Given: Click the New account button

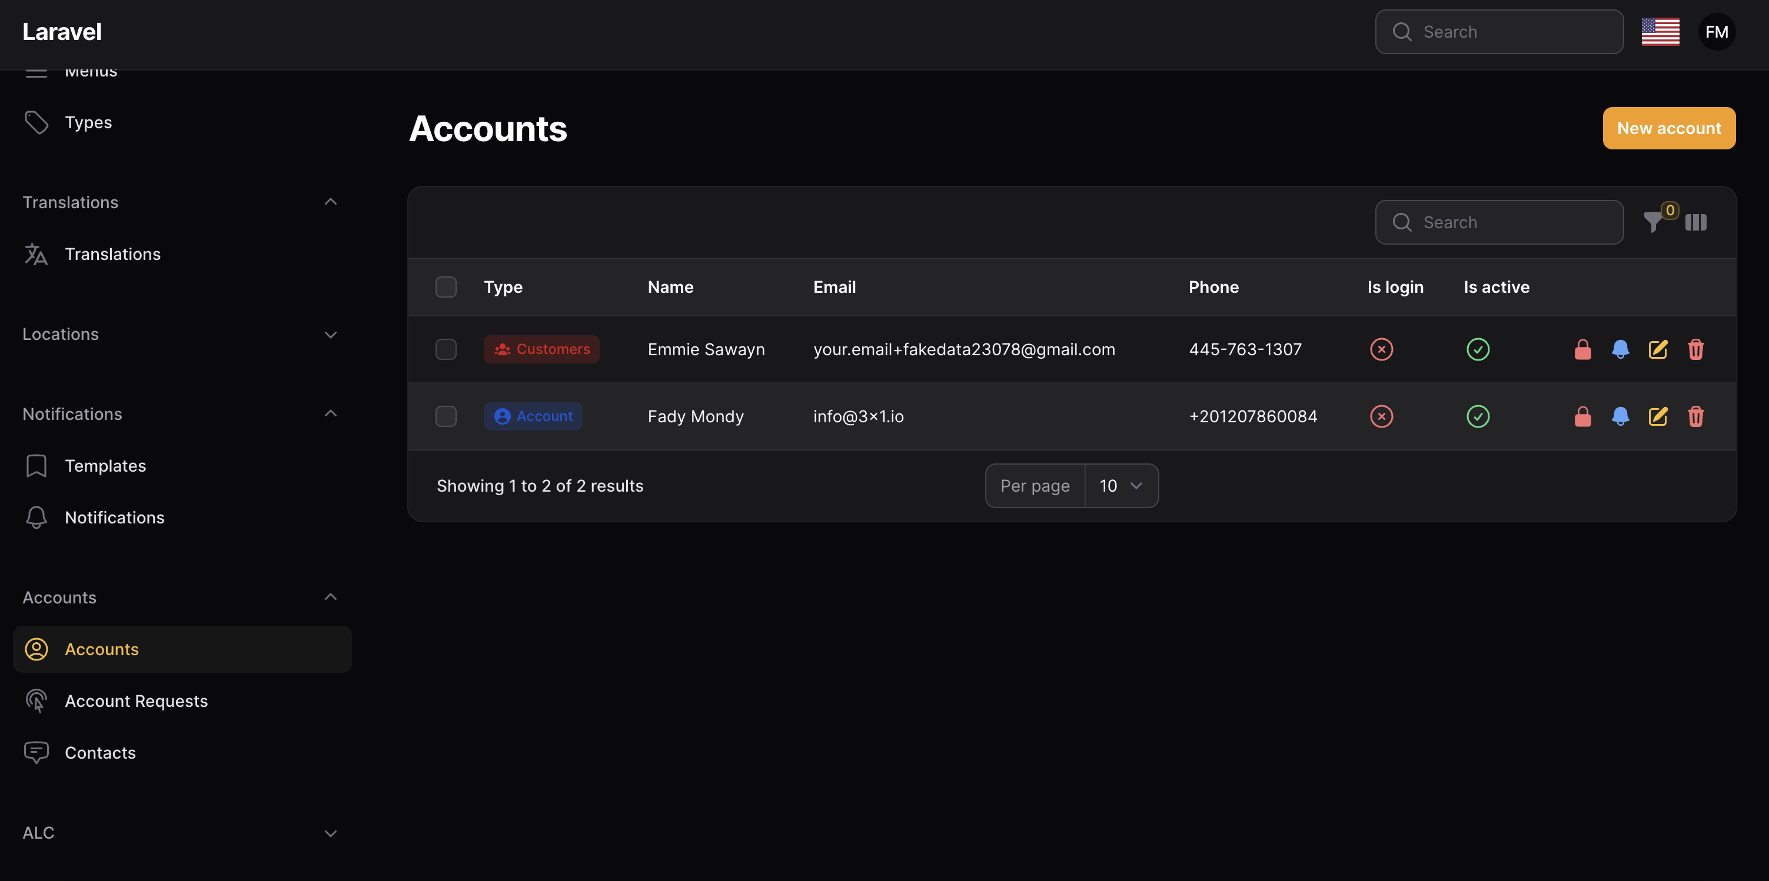Looking at the screenshot, I should 1669,128.
